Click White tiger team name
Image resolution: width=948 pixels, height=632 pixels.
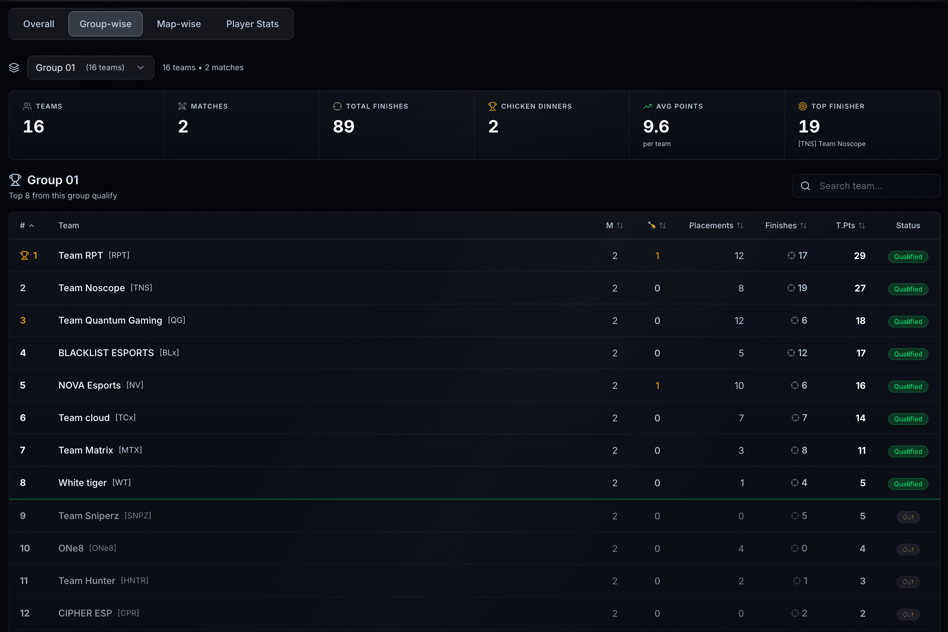click(82, 483)
